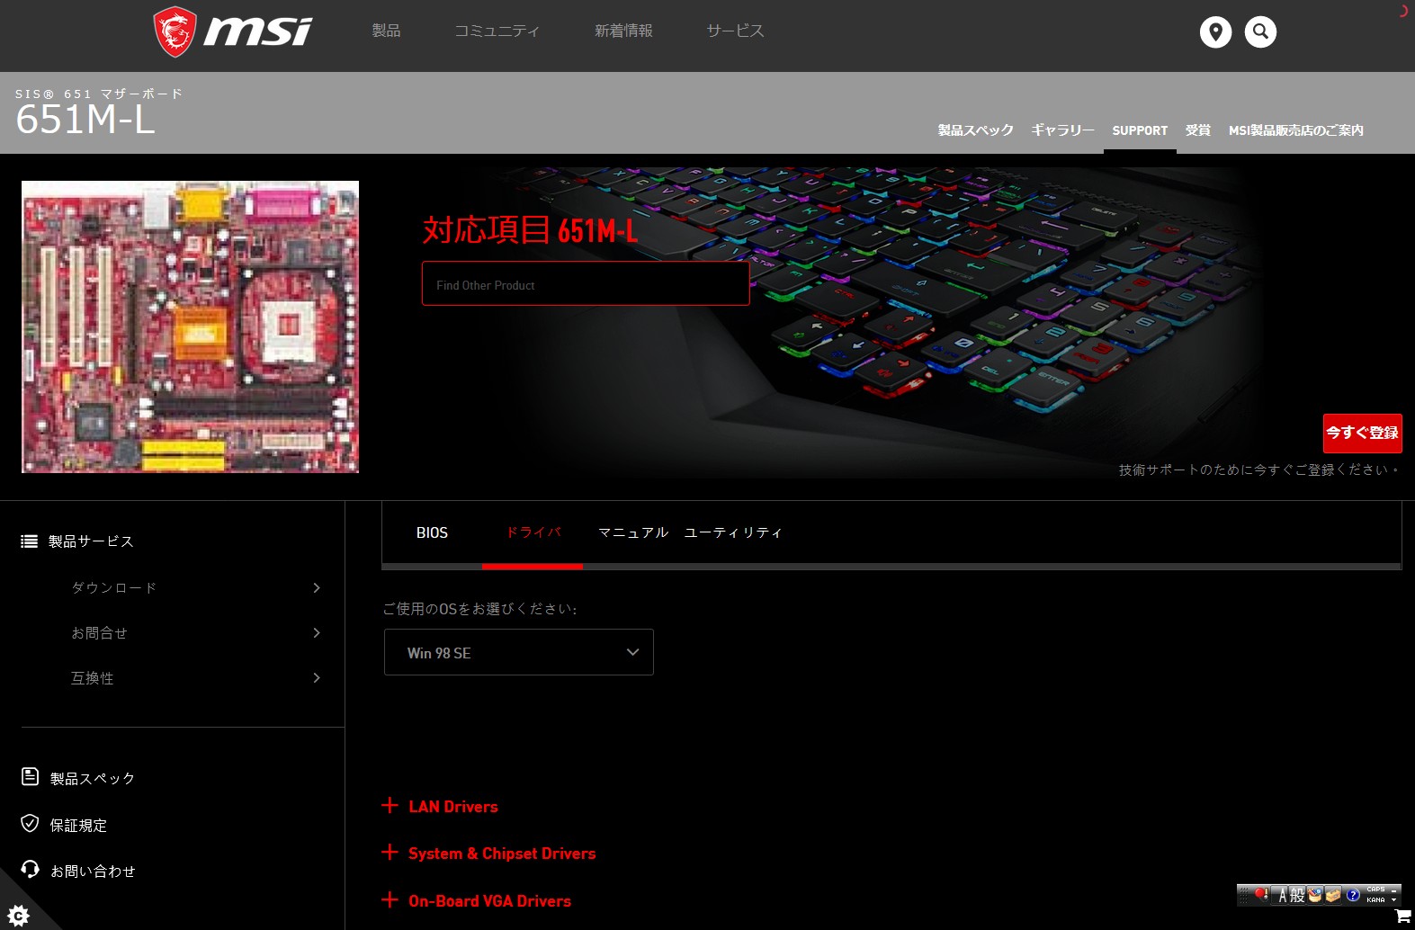Select SUPPORT in the product nav
This screenshot has height=930, width=1415.
(1140, 130)
